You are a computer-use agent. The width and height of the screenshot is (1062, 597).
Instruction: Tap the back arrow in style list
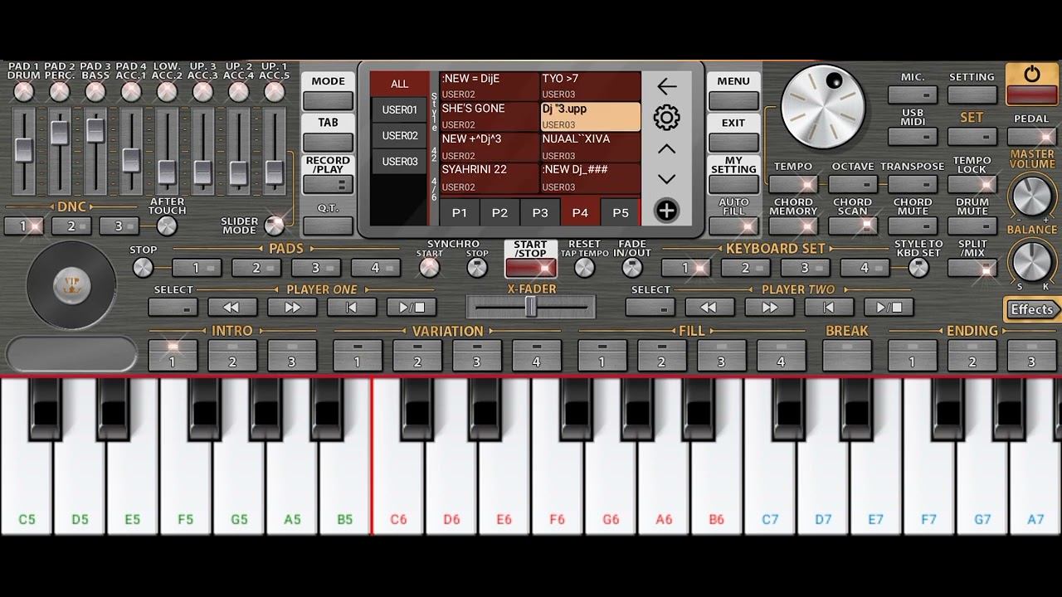click(x=666, y=86)
